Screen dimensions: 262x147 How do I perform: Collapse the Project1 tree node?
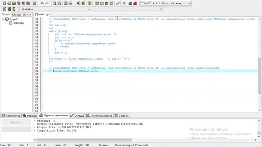3,19
